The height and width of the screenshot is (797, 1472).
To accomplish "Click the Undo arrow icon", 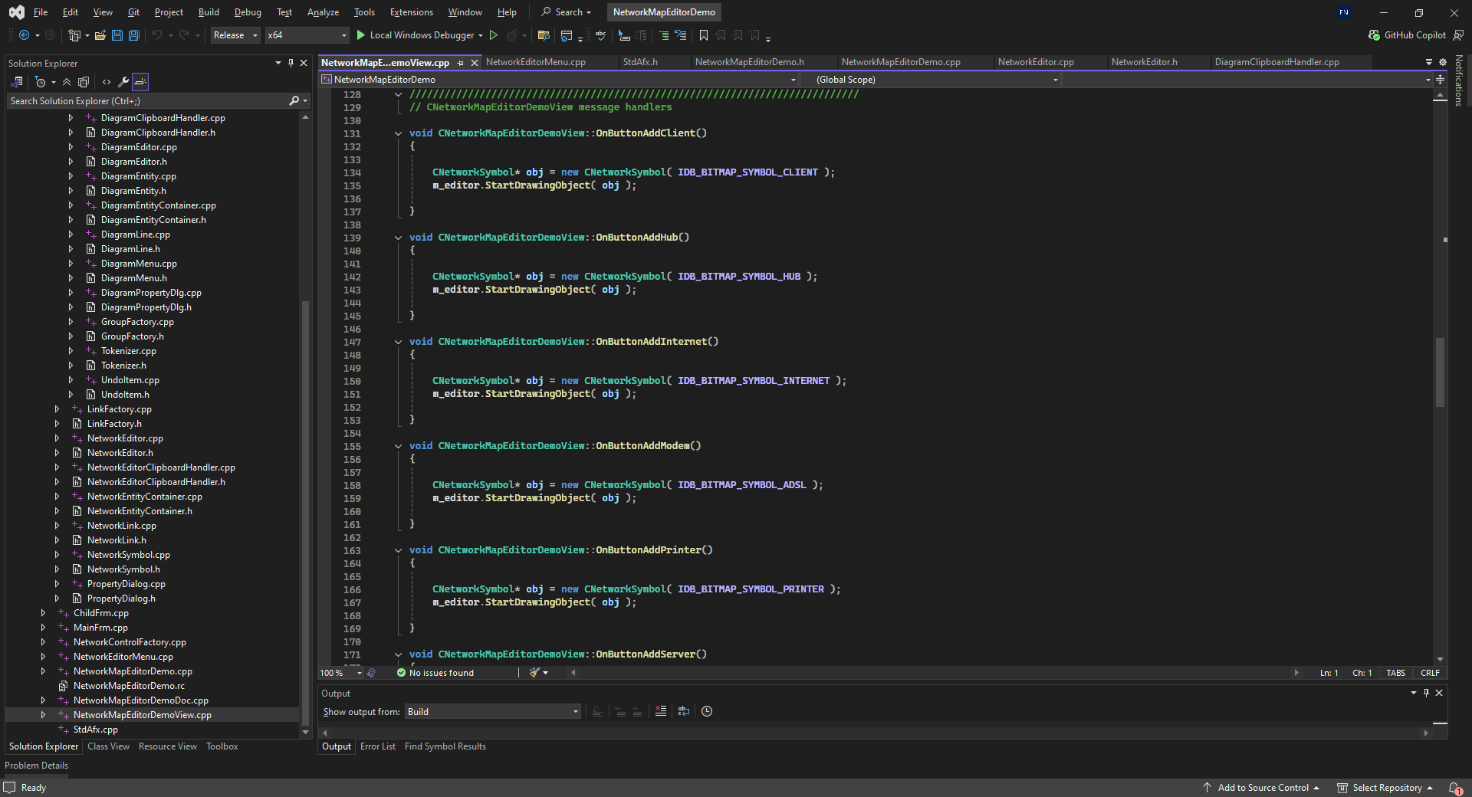I will pyautogui.click(x=156, y=35).
